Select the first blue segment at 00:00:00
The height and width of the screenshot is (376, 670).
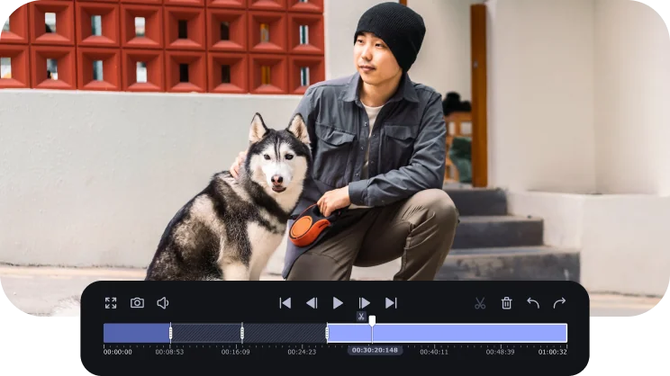137,333
